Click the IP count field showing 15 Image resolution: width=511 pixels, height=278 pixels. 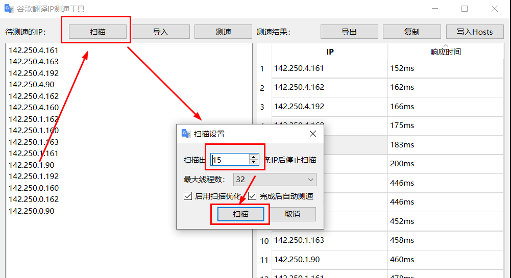click(230, 160)
